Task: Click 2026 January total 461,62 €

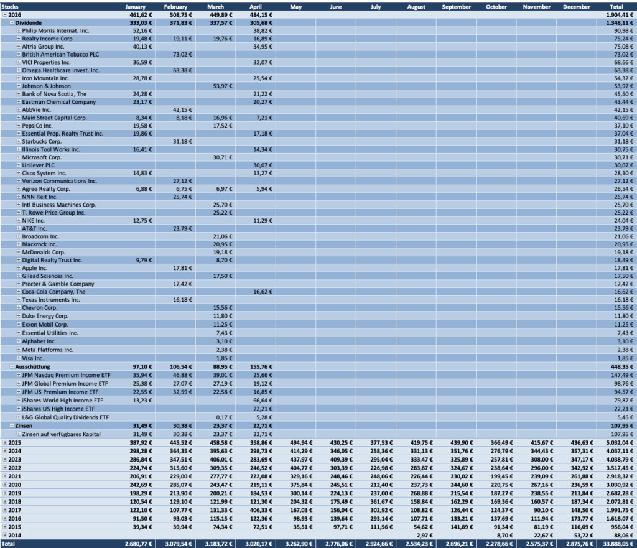Action: (x=141, y=15)
